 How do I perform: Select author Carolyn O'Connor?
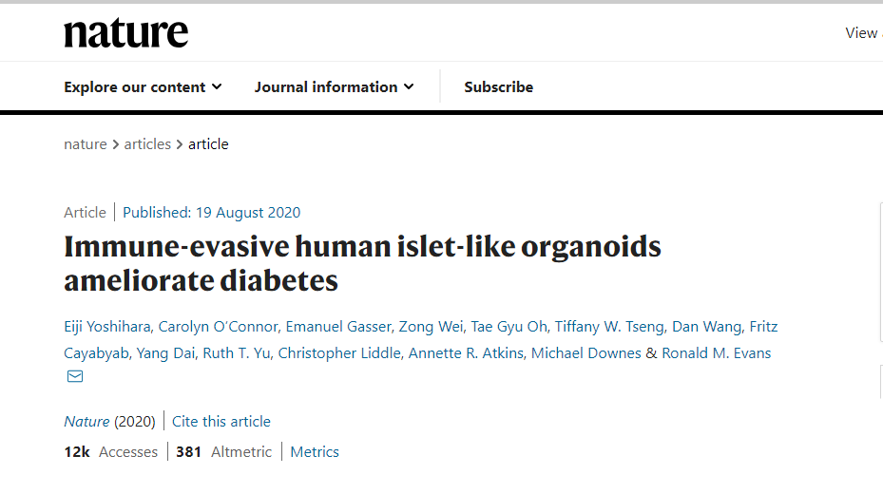[x=220, y=327]
